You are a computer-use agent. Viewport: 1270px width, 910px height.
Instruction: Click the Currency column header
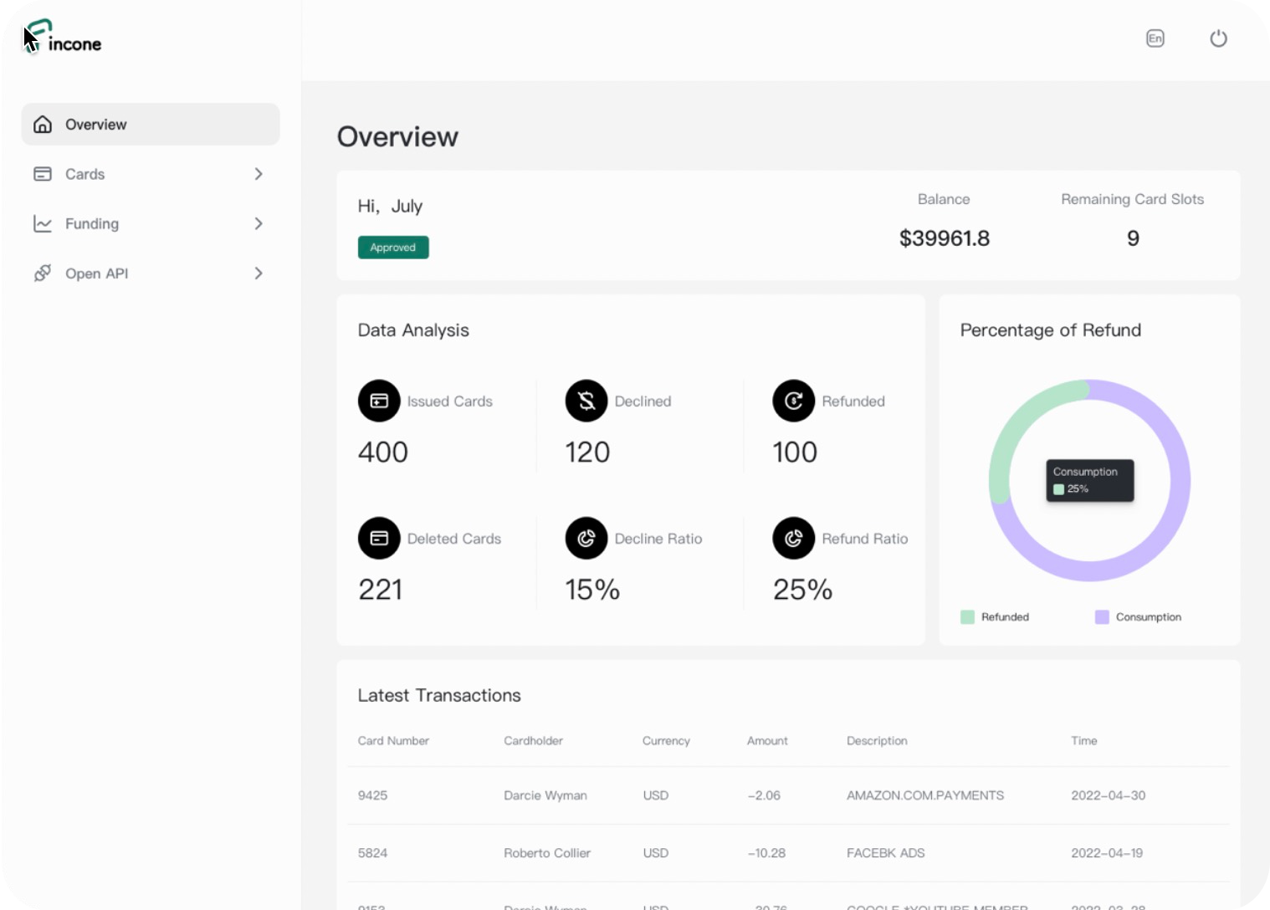click(x=666, y=741)
